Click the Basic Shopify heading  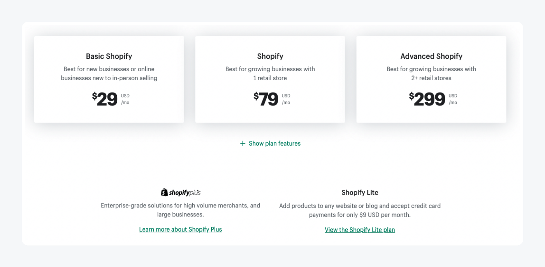pyautogui.click(x=109, y=56)
